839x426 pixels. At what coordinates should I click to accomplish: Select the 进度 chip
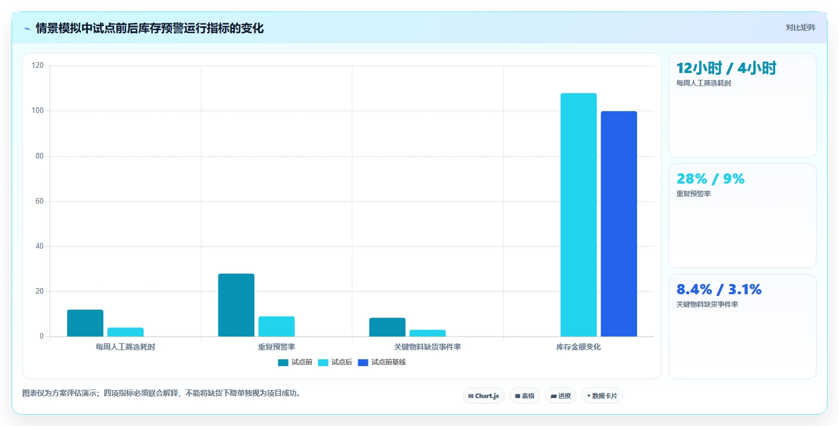tap(561, 396)
